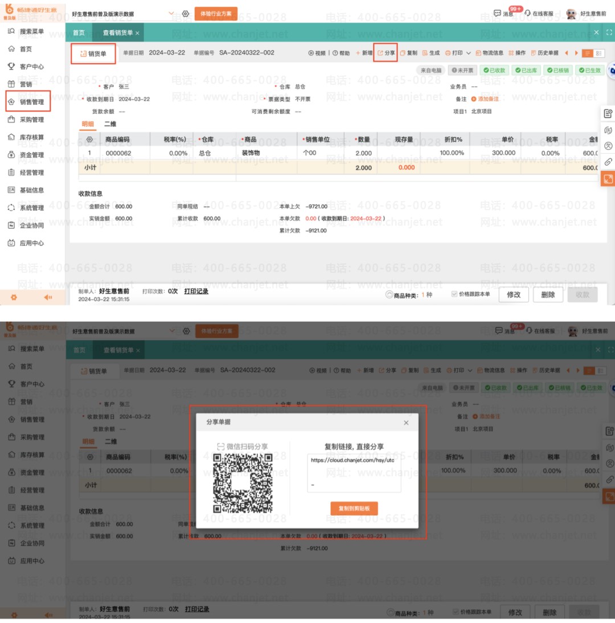The width and height of the screenshot is (615, 623).
Task: In the upper screenshot, click the orange gear at the sidebar bottom
Action: click(14, 297)
